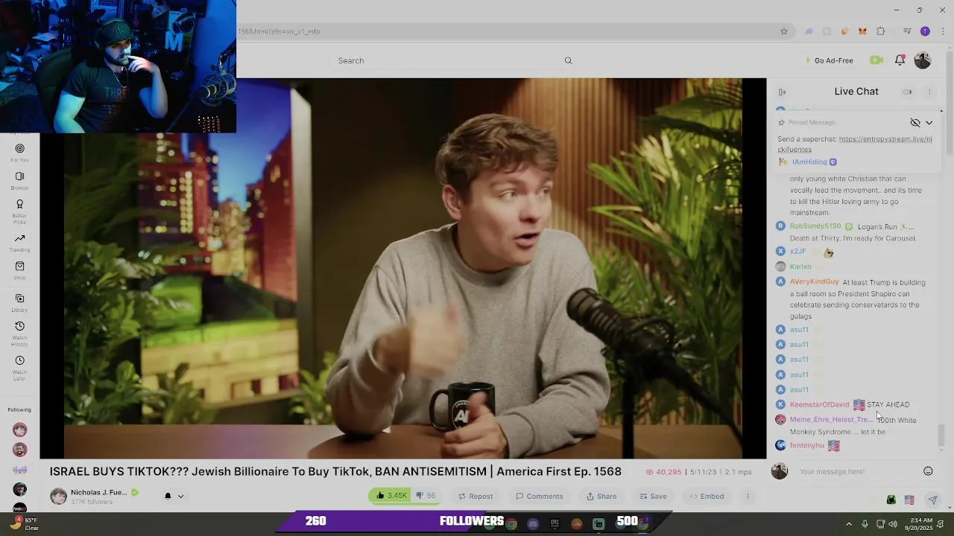Open the emoji picker in chat
The image size is (954, 536).
point(928,471)
